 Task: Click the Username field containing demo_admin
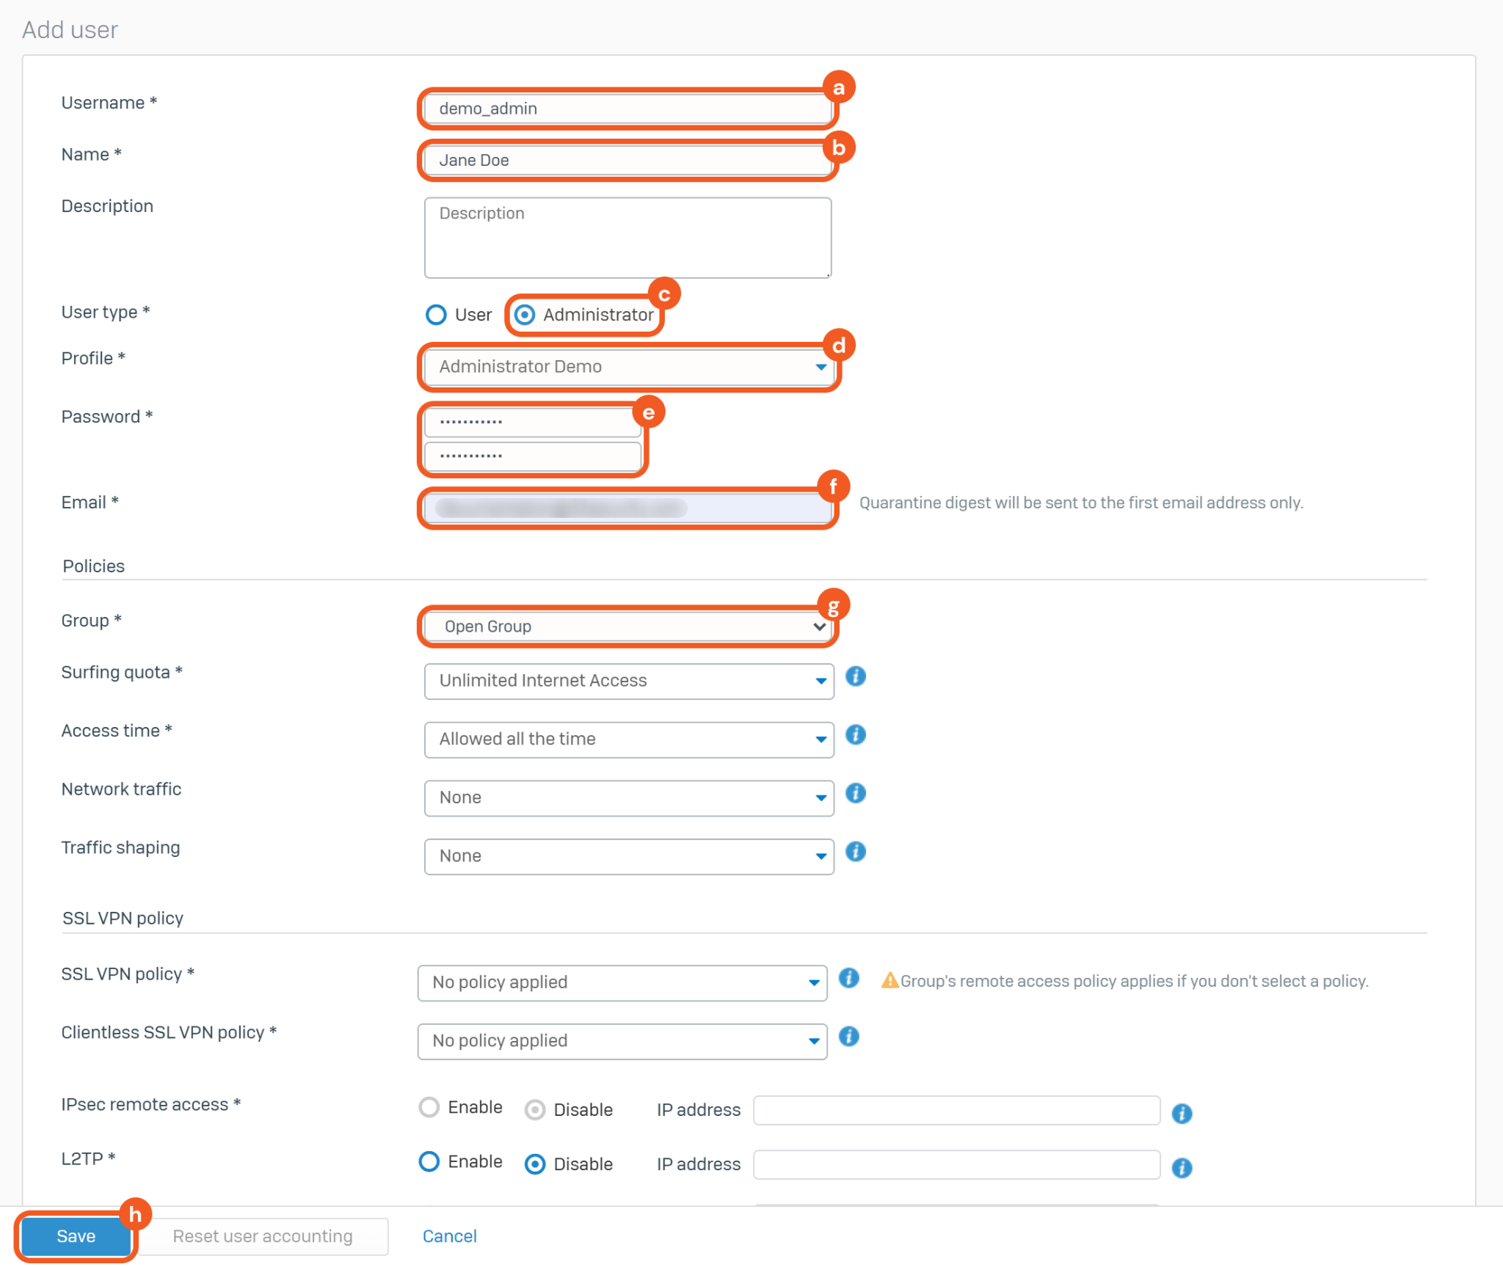coord(628,109)
